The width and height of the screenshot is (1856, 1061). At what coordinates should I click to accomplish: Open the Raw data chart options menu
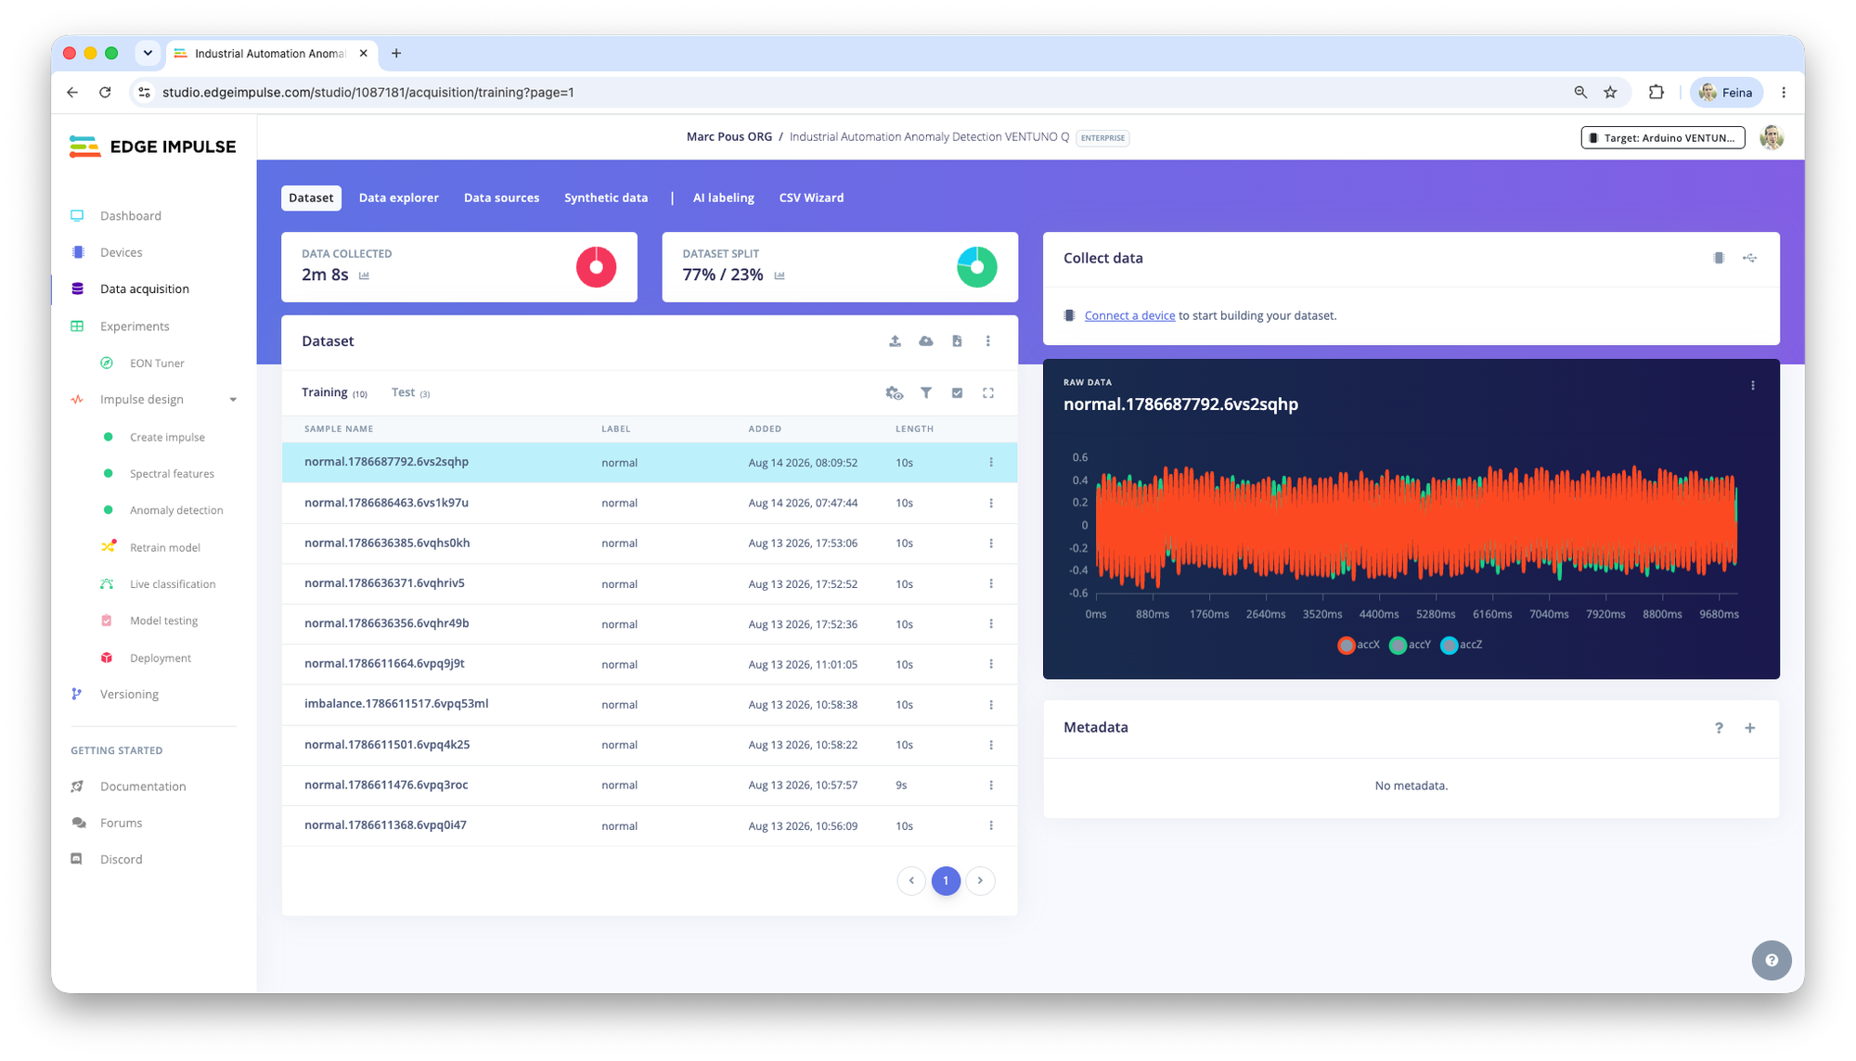click(x=1753, y=386)
